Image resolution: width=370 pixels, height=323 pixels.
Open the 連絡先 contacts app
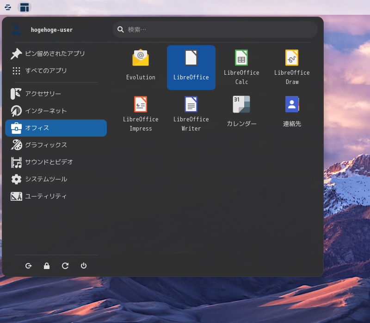pos(292,114)
